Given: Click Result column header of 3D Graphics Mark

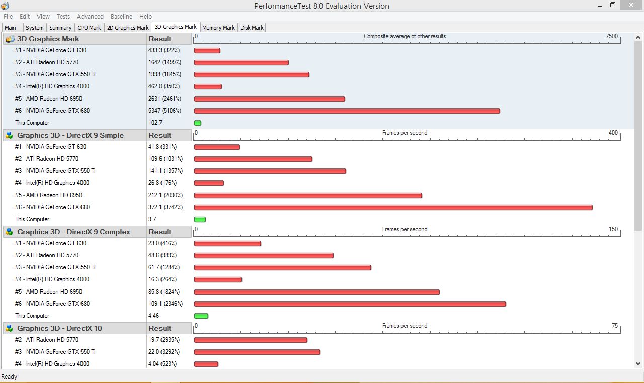Looking at the screenshot, I should pos(169,39).
